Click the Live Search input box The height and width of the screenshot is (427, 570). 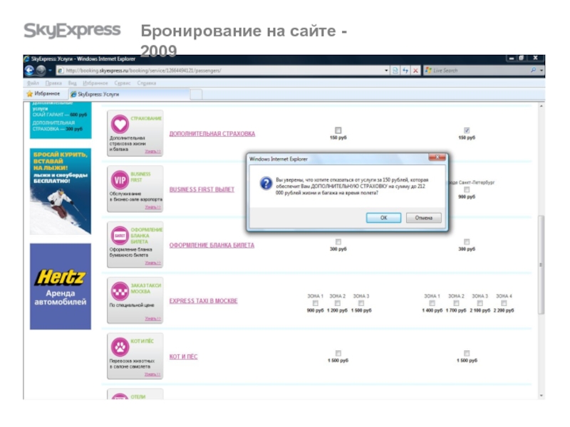point(477,70)
